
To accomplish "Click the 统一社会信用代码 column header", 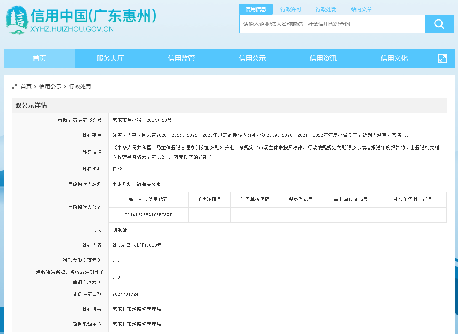I will 148,199.
